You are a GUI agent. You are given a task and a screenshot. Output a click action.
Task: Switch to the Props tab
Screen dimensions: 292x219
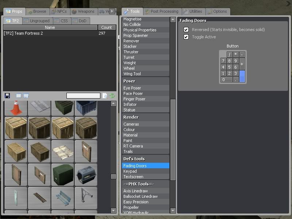point(14,12)
